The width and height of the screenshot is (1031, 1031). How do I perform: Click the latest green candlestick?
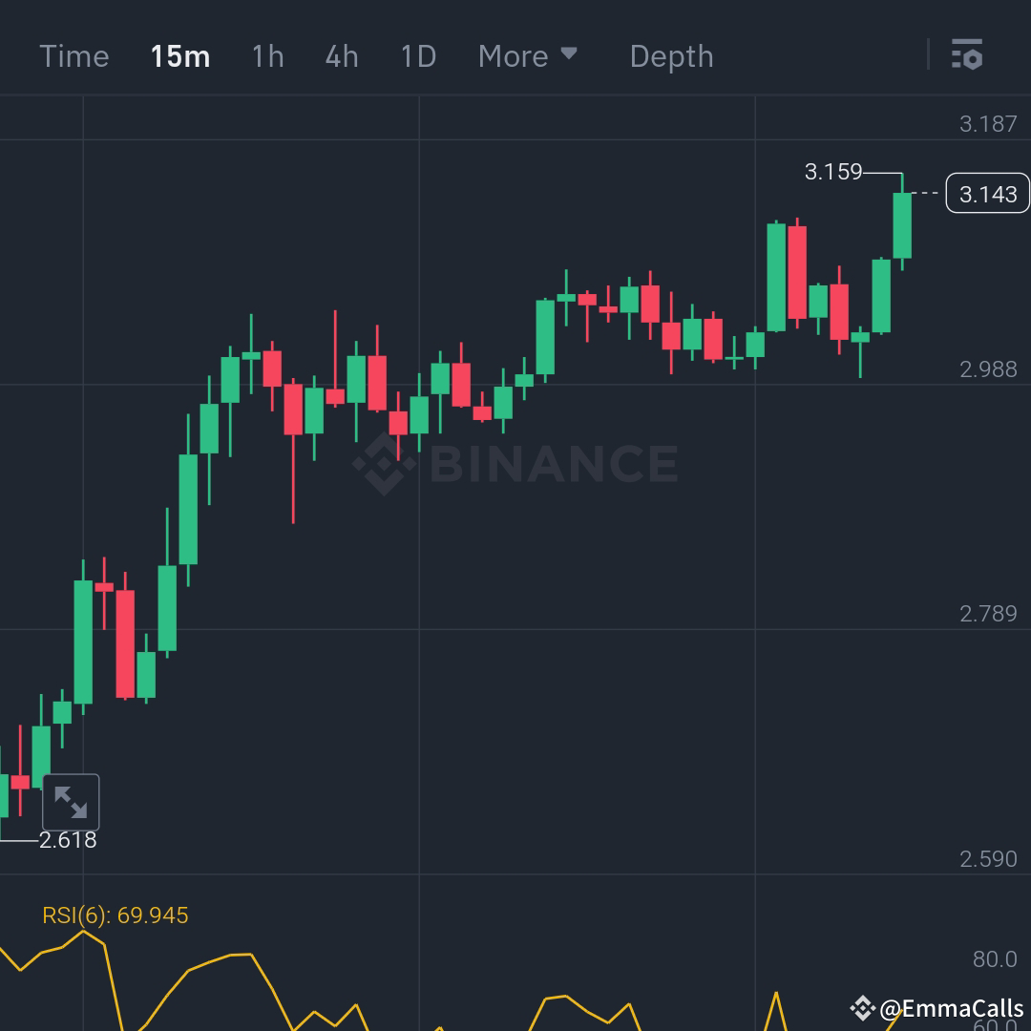[x=900, y=224]
